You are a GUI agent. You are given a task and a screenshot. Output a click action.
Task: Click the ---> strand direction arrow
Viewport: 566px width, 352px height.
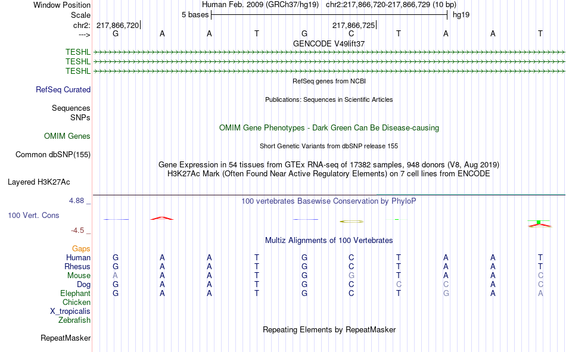[x=85, y=35]
